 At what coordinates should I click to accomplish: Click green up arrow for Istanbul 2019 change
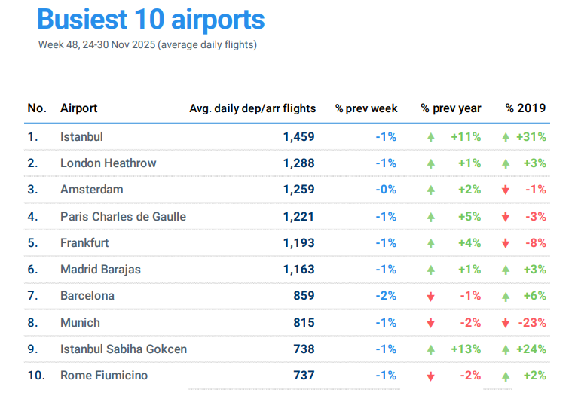(x=506, y=137)
